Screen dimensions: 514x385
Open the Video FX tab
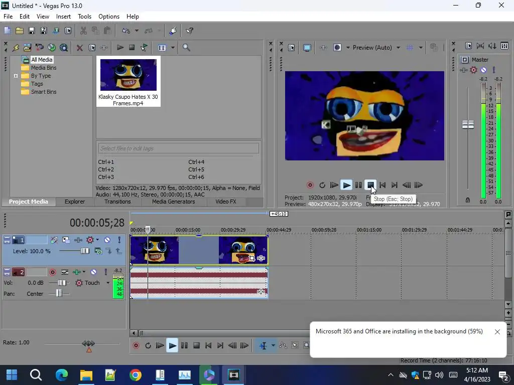[225, 202]
